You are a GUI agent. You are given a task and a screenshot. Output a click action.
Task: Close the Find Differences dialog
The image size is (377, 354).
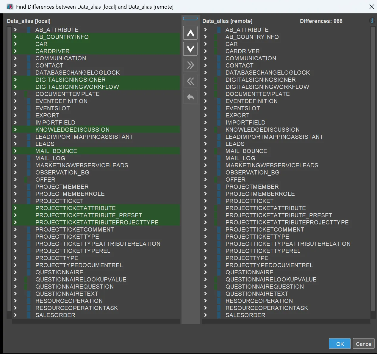372,7
